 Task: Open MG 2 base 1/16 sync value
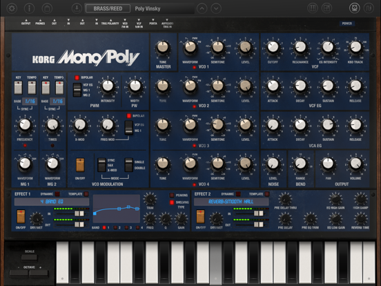[57, 101]
